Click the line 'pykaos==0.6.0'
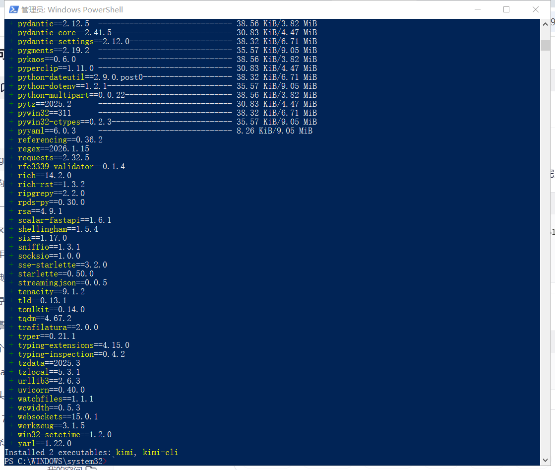 [x=47, y=60]
